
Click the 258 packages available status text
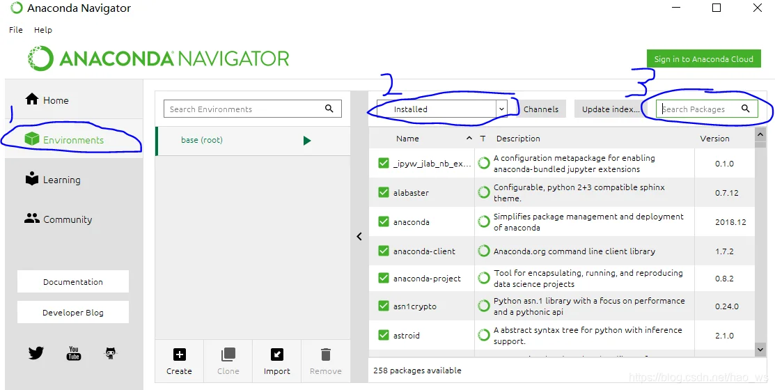point(417,370)
